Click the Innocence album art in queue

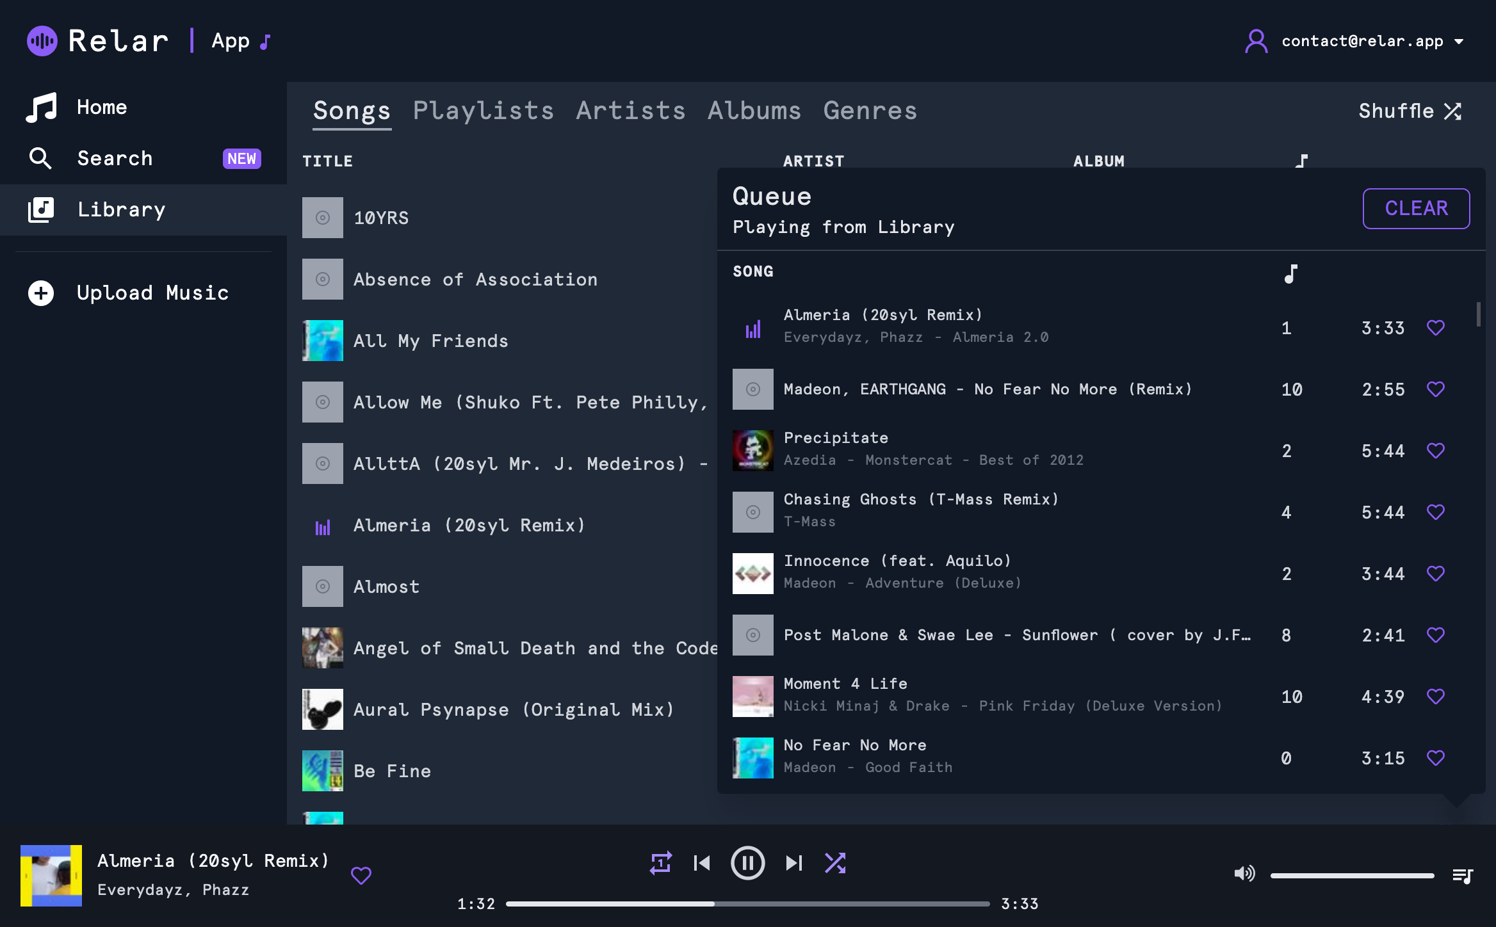[x=753, y=574]
